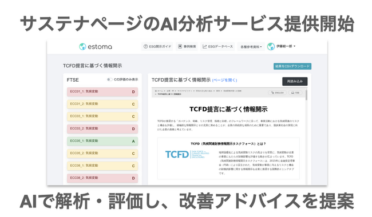The width and height of the screenshot is (372, 217).
Task: Click the preview pane vertical scrollbar
Action: tap(307, 95)
